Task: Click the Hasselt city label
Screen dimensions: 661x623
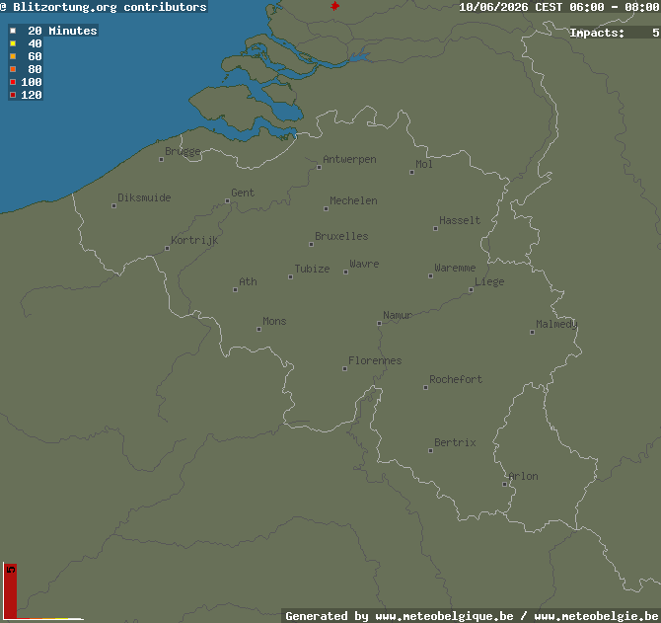Action: coord(460,220)
